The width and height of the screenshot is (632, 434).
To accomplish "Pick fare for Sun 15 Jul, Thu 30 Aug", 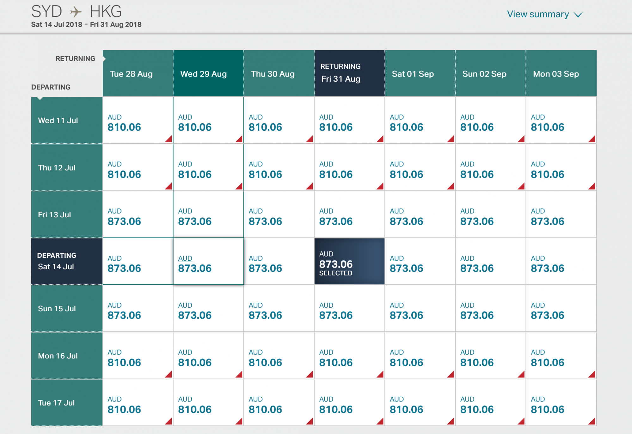I will tap(279, 308).
